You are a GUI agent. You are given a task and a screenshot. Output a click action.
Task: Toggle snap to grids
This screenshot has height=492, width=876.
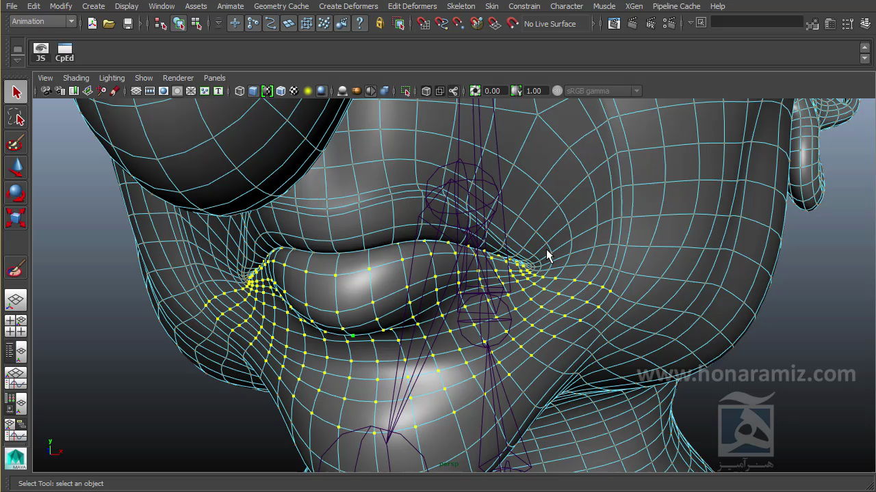click(424, 24)
